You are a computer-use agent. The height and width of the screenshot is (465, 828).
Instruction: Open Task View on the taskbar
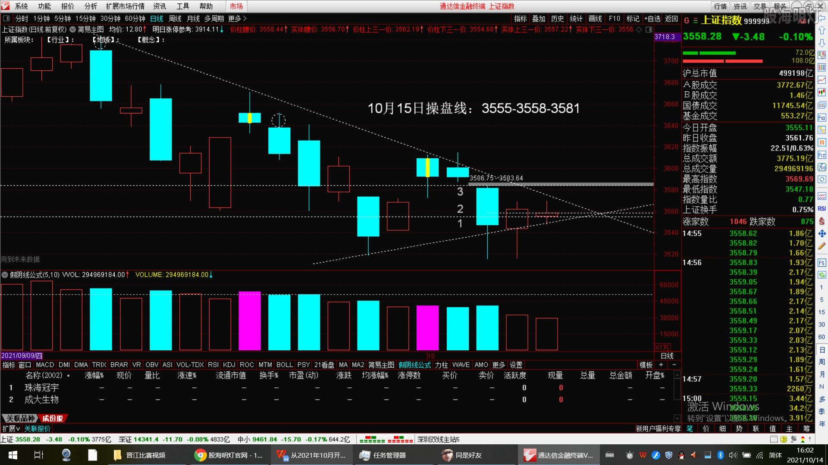pyautogui.click(x=39, y=455)
